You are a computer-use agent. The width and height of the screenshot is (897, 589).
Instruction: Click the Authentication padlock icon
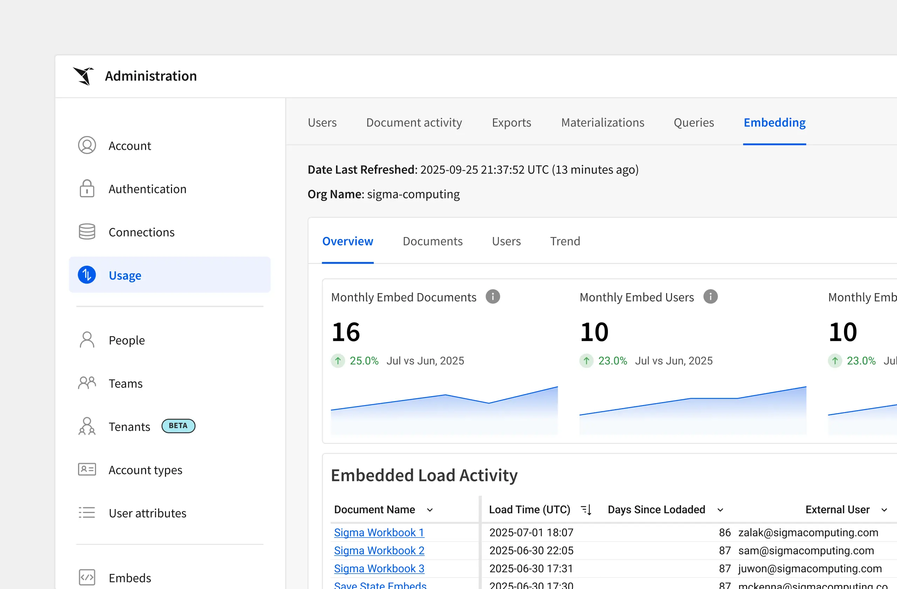pyautogui.click(x=87, y=189)
